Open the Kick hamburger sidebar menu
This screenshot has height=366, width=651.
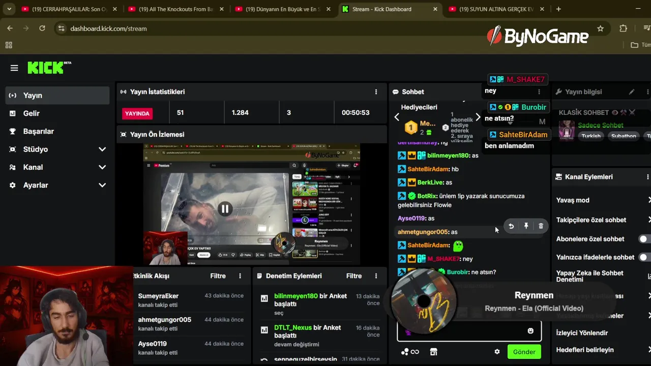[x=14, y=68]
